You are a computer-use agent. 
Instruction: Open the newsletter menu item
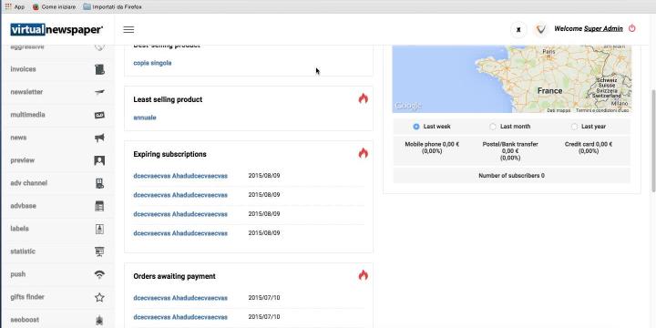coord(26,92)
